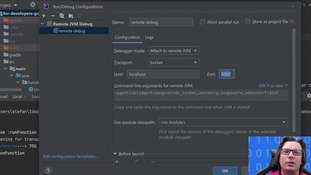Change the JDK 9 or later version selector
The image size is (311, 175).
[273, 86]
